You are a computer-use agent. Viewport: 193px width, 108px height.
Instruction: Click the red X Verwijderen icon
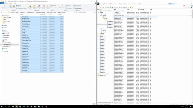click(39, 6)
